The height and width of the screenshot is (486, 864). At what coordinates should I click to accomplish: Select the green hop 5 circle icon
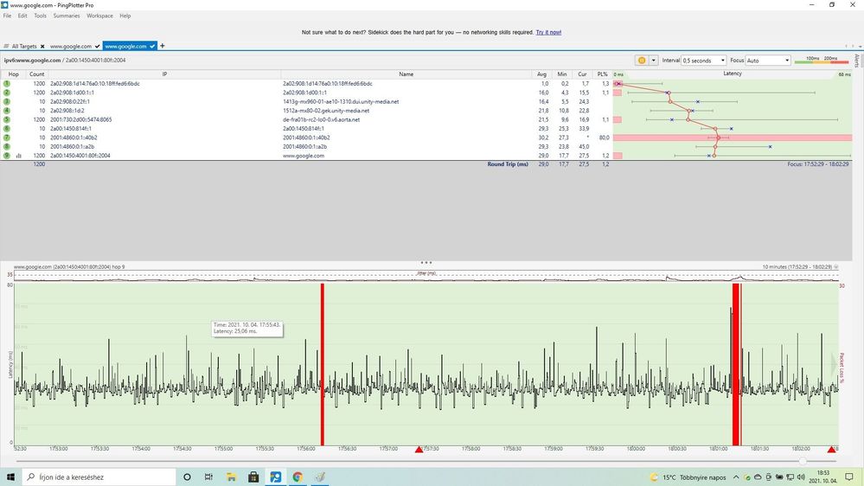click(x=7, y=119)
